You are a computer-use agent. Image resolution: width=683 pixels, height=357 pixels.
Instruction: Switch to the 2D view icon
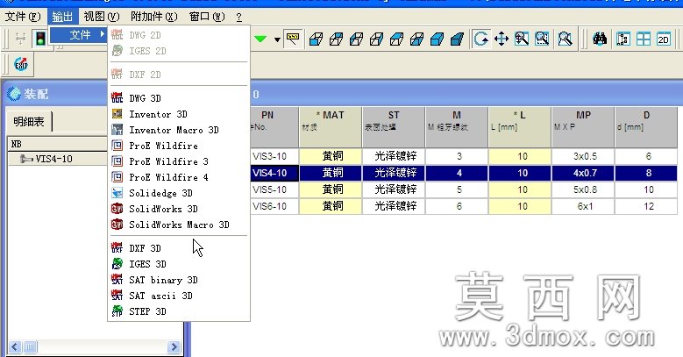tap(664, 39)
